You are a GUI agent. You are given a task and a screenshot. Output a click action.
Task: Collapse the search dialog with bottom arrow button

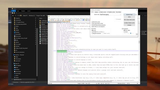pyautogui.click(x=137, y=34)
